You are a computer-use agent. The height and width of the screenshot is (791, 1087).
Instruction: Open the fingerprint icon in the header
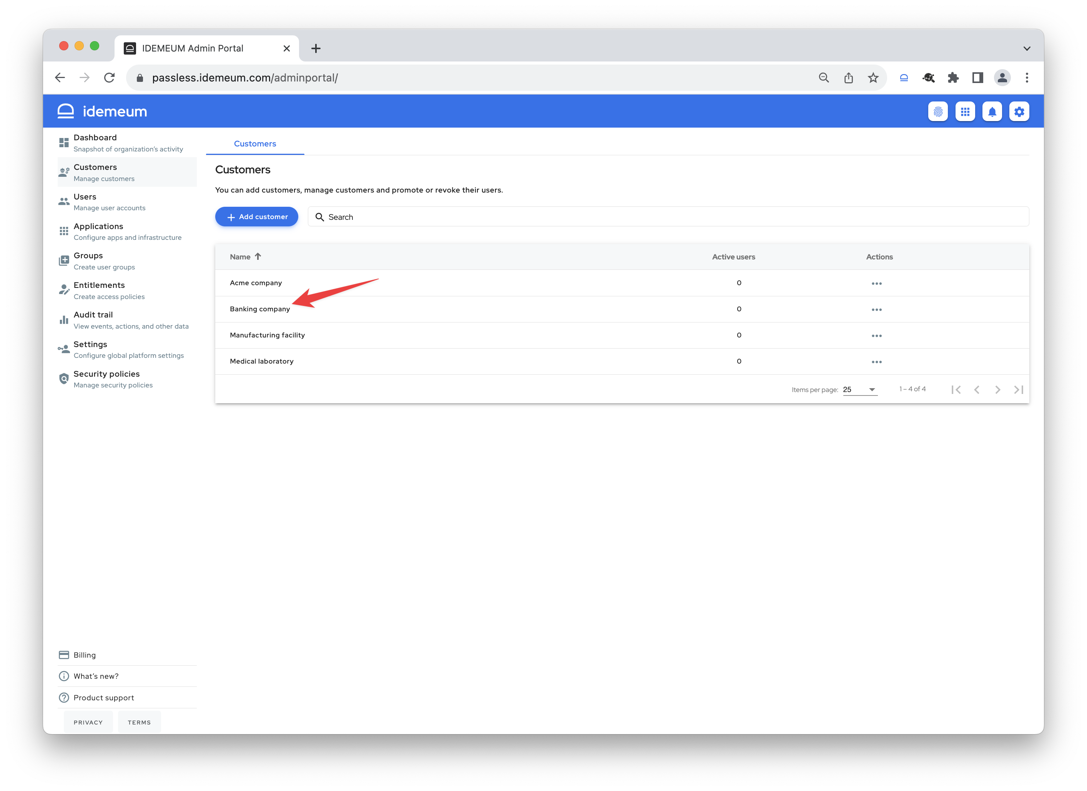pos(938,112)
